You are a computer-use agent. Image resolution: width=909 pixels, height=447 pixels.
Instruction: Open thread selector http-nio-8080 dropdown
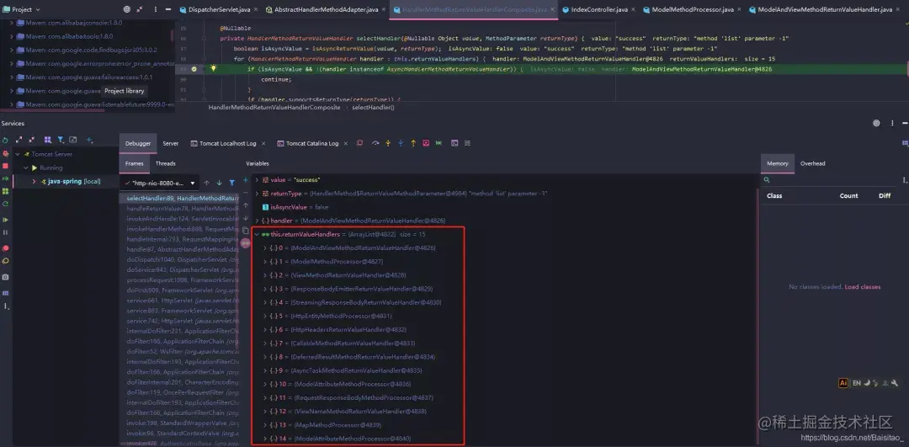tap(161, 183)
